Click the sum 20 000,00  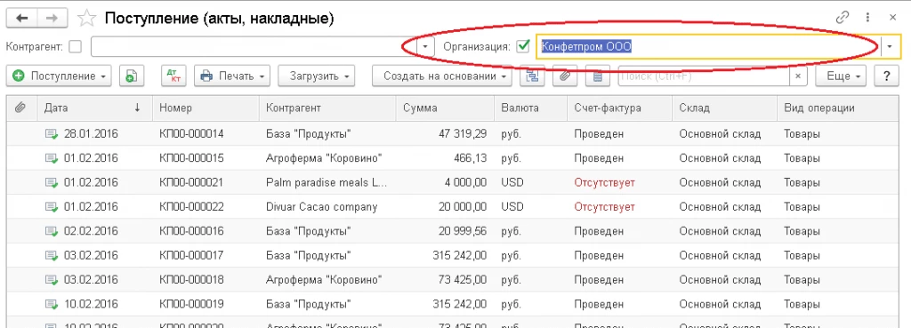tap(464, 207)
